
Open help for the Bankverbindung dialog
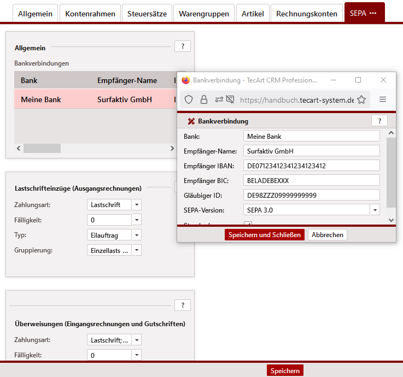click(379, 121)
